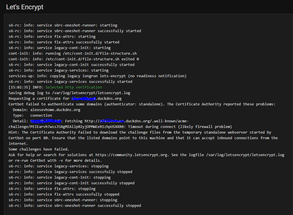
Task: Open https://community.letsencrypt.org URL in log
Action: [x=131, y=155]
